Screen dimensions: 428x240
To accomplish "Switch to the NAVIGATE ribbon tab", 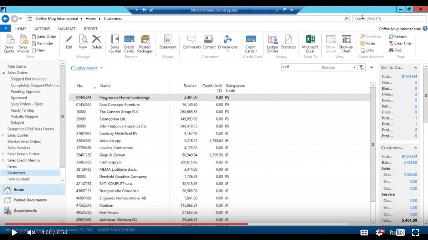I will (67, 29).
